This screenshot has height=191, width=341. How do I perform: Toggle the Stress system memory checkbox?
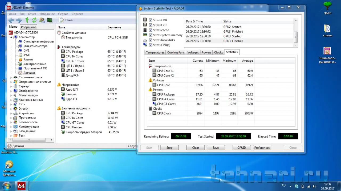151,35
